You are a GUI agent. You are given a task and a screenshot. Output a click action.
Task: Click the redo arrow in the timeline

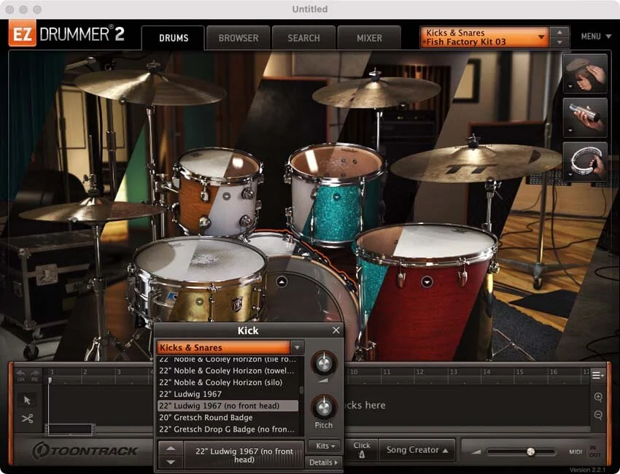click(35, 375)
